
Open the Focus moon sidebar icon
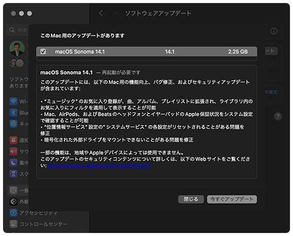[x=13, y=163]
